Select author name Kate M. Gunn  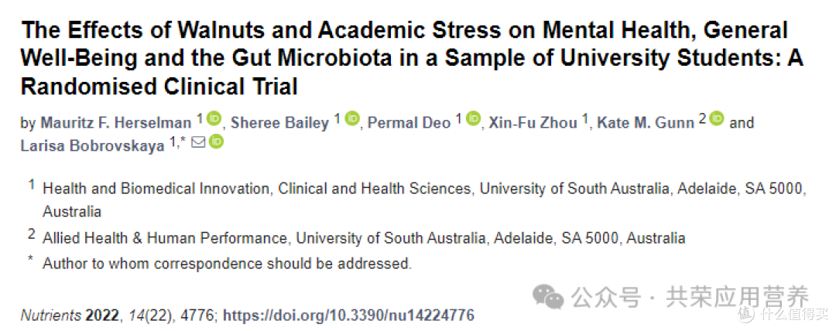tap(646, 123)
